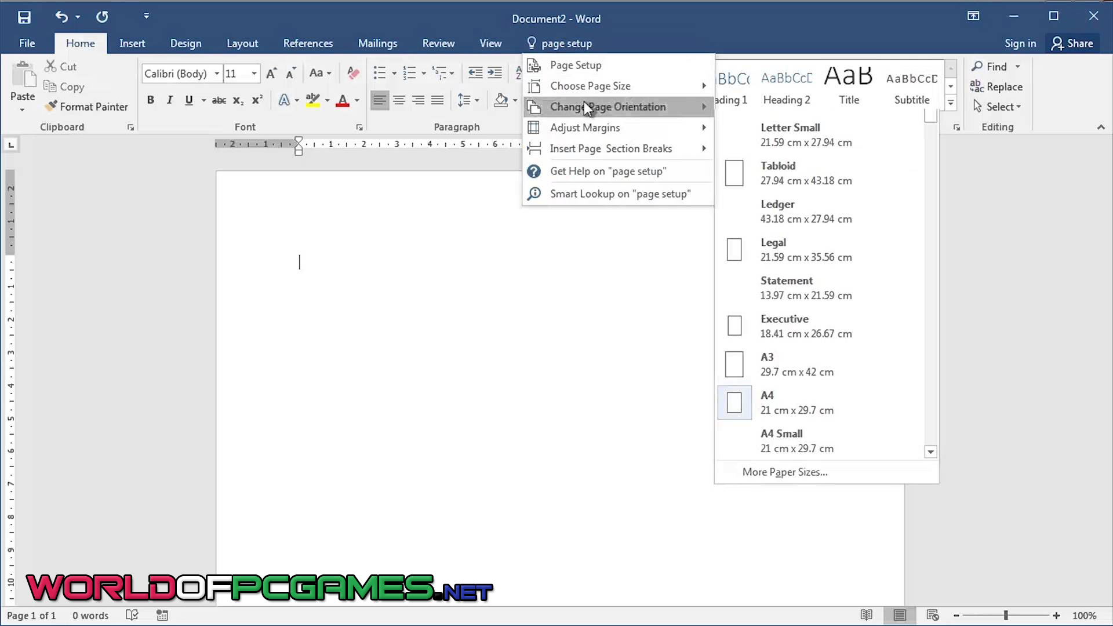Toggle left text alignment
The height and width of the screenshot is (626, 1113).
(x=380, y=100)
